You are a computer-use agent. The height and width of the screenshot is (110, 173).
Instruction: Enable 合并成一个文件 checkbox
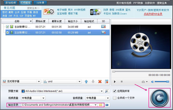click(114, 98)
